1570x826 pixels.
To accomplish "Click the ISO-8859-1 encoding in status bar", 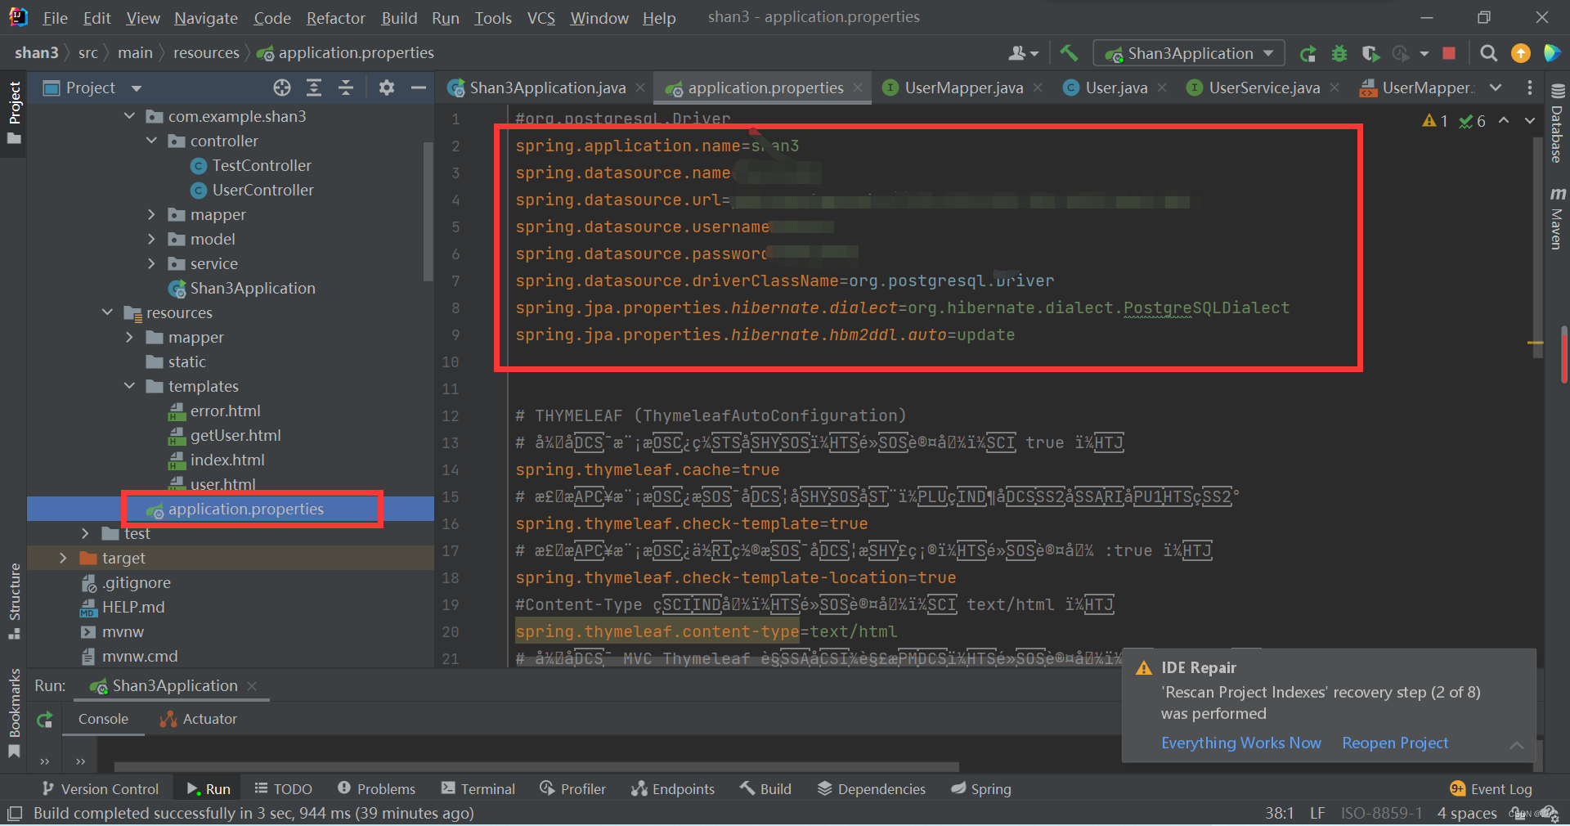I will coord(1381,813).
